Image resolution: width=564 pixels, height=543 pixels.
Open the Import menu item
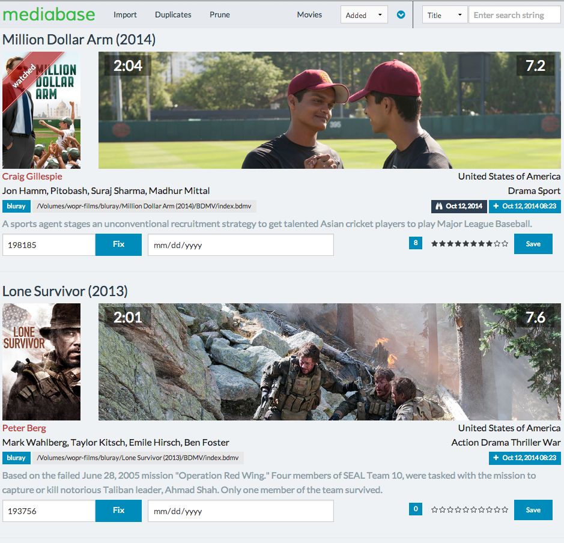[x=125, y=15]
